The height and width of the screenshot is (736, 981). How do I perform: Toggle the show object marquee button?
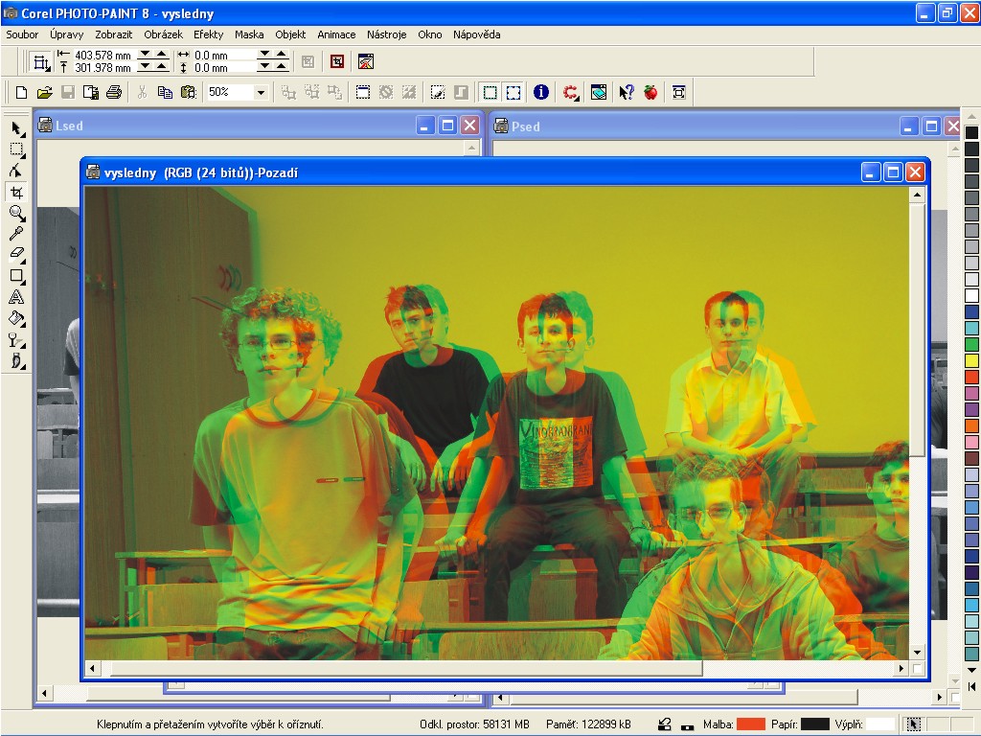[x=513, y=93]
